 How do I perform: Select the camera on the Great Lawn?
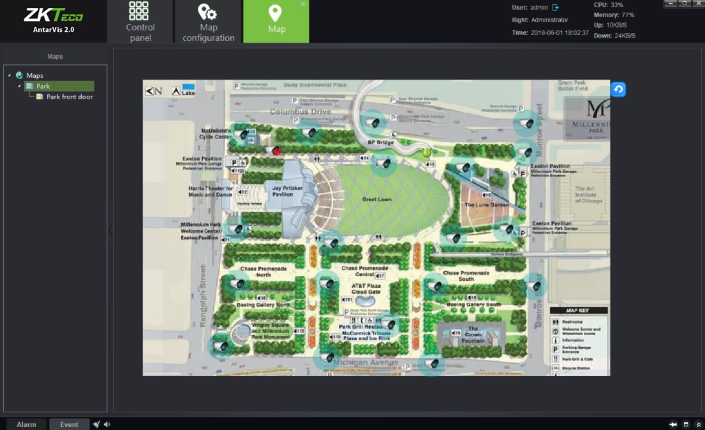(x=383, y=164)
